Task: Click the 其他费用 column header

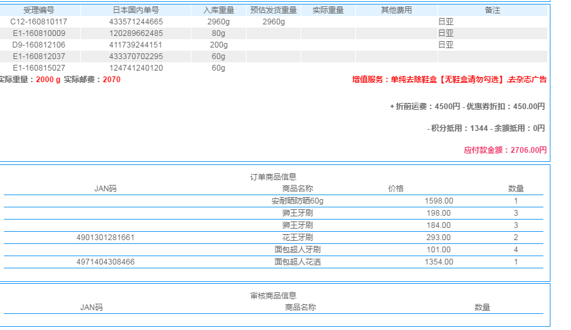Action: (x=396, y=10)
